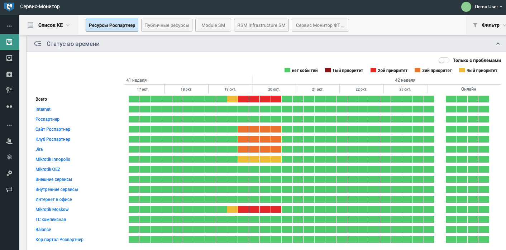This screenshot has width=506, height=250.
Task: Collapse the Статус во времени panel
Action: tap(498, 43)
